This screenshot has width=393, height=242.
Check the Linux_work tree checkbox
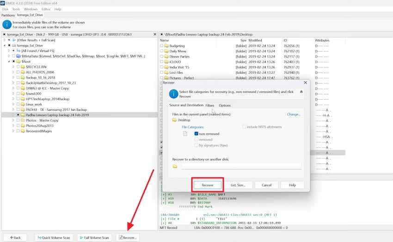tap(18, 104)
